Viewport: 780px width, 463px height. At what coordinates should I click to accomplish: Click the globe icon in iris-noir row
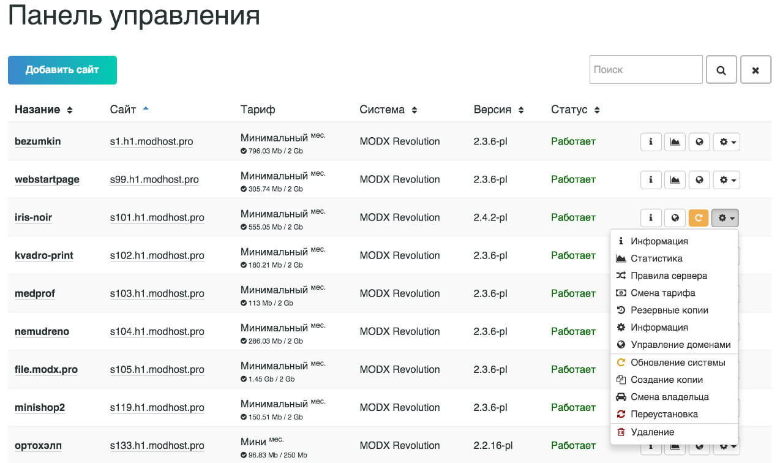(675, 217)
